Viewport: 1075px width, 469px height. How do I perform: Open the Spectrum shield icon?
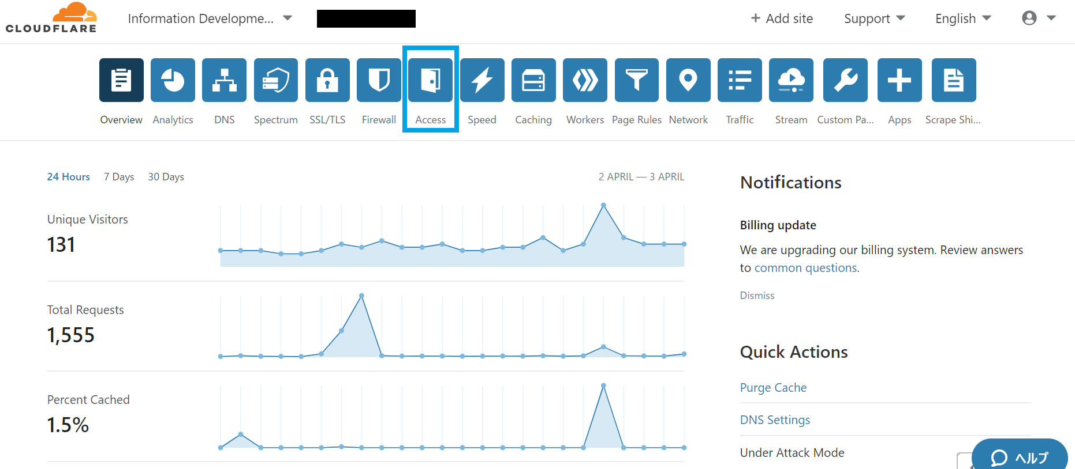tap(276, 80)
